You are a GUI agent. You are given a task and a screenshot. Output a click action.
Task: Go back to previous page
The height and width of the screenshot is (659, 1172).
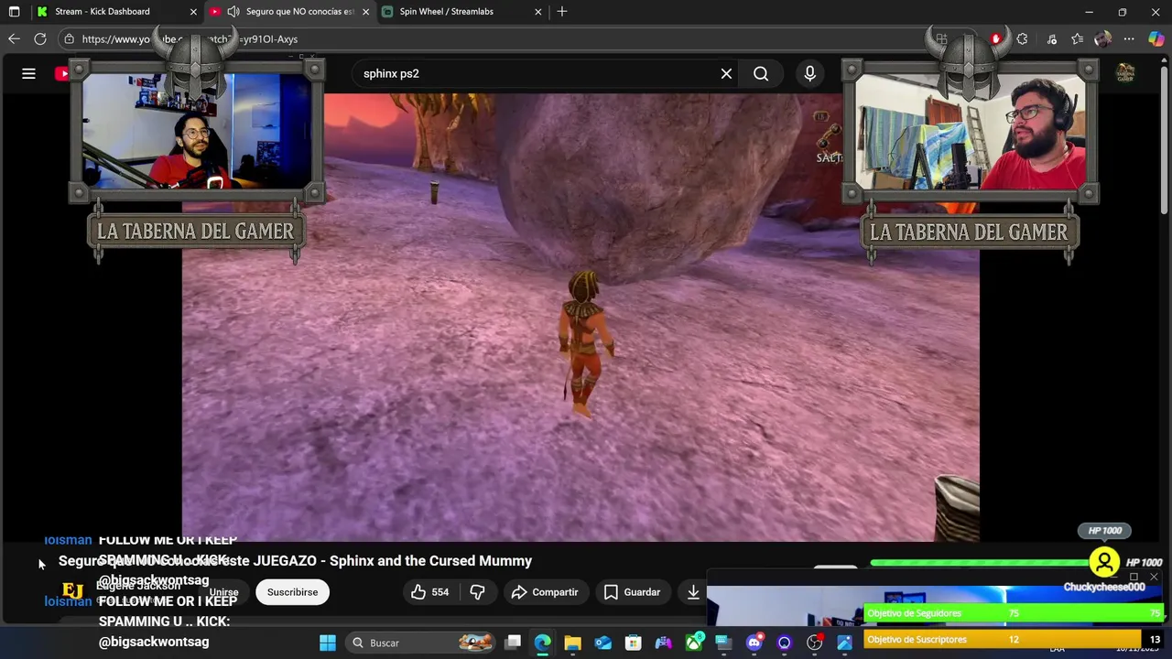pos(14,38)
